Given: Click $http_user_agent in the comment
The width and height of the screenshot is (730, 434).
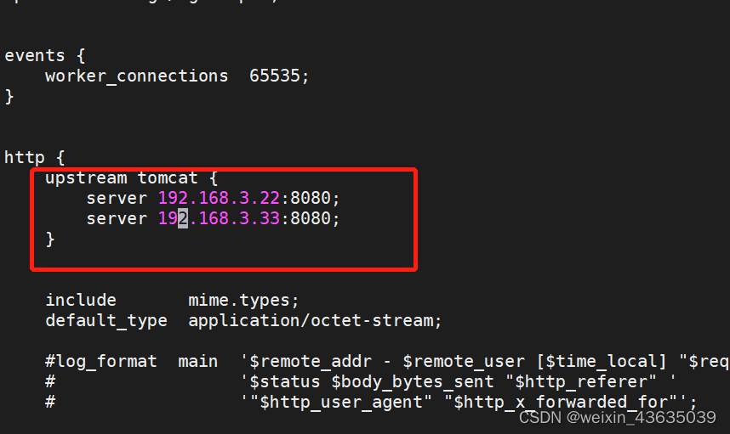Looking at the screenshot, I should [x=346, y=403].
